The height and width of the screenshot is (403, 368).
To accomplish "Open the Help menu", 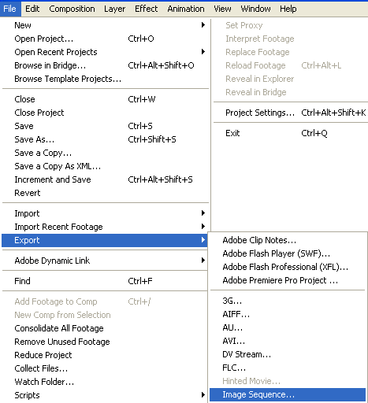I will [288, 9].
